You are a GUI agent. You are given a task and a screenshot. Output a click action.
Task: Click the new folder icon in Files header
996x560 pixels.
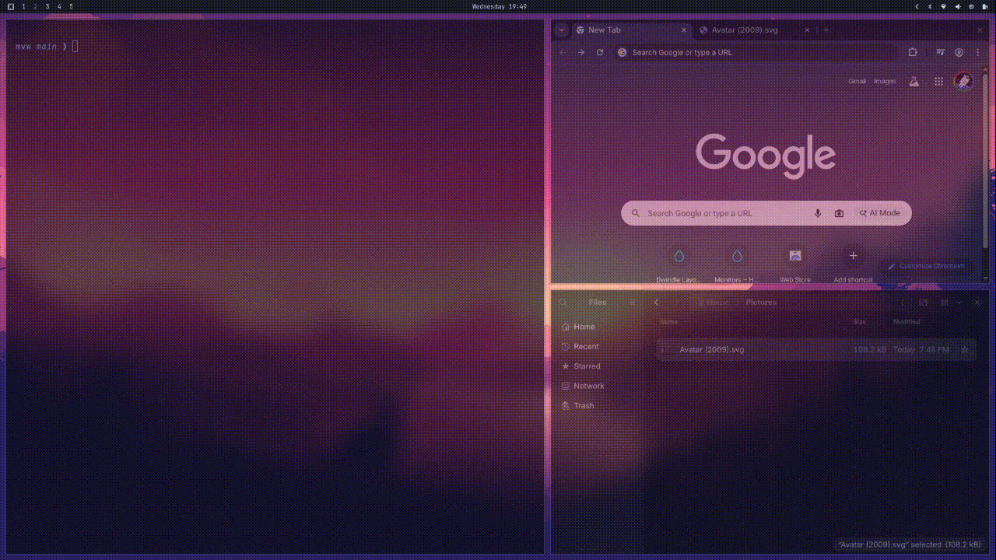pos(924,303)
